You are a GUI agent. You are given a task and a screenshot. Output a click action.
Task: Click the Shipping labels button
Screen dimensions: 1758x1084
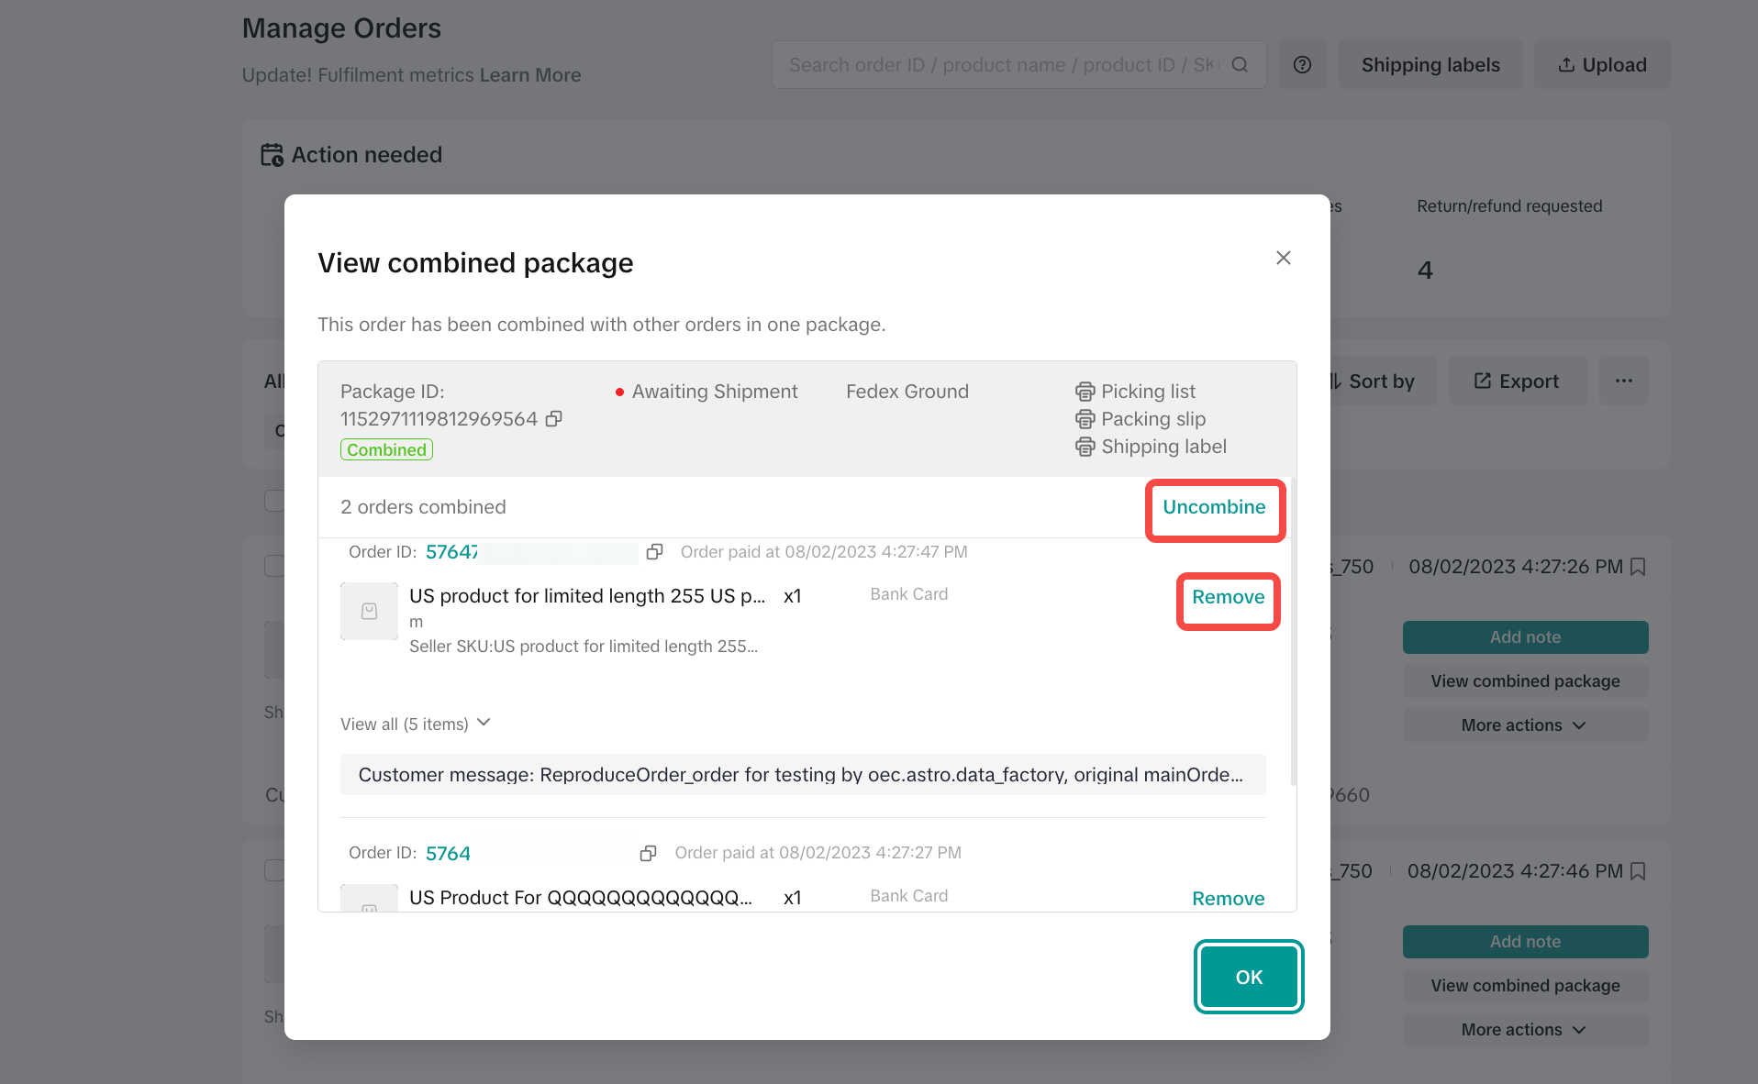click(1430, 65)
